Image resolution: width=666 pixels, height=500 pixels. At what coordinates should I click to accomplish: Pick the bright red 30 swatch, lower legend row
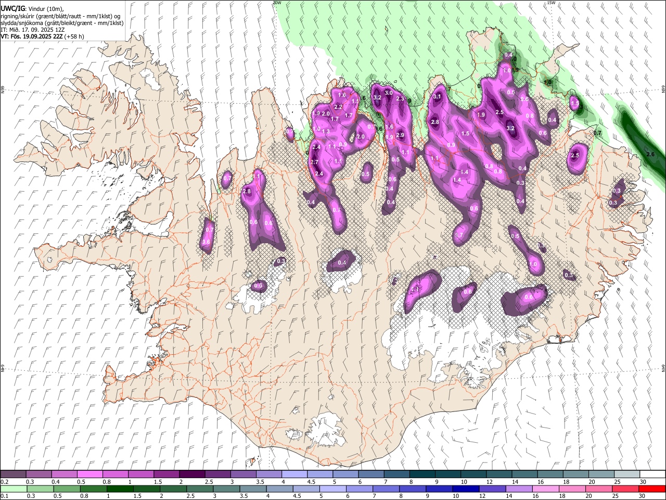652,489
